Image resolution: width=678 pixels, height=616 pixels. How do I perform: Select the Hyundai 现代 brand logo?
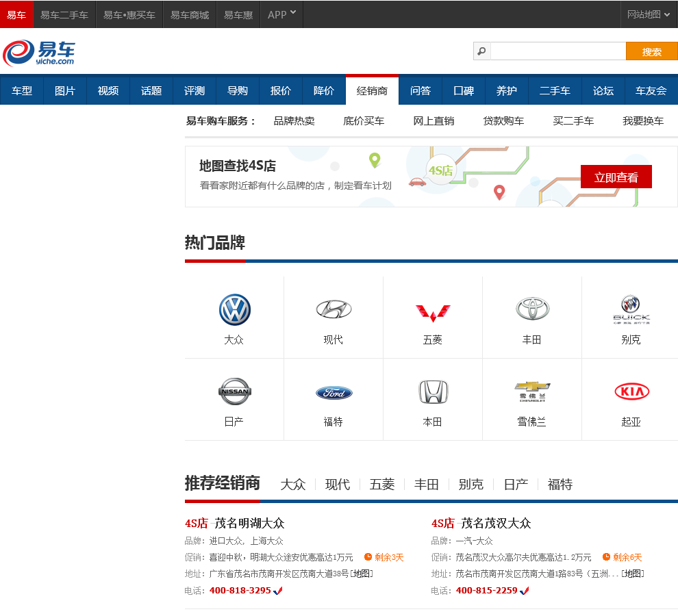pos(334,309)
